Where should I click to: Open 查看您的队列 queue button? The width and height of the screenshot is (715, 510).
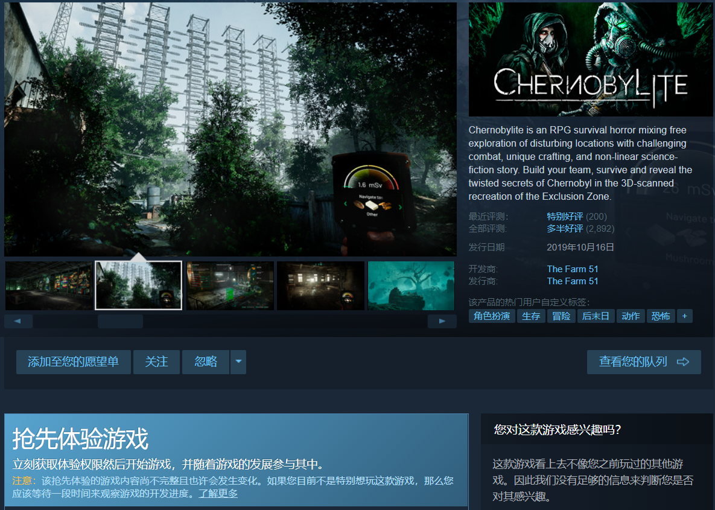coord(644,362)
